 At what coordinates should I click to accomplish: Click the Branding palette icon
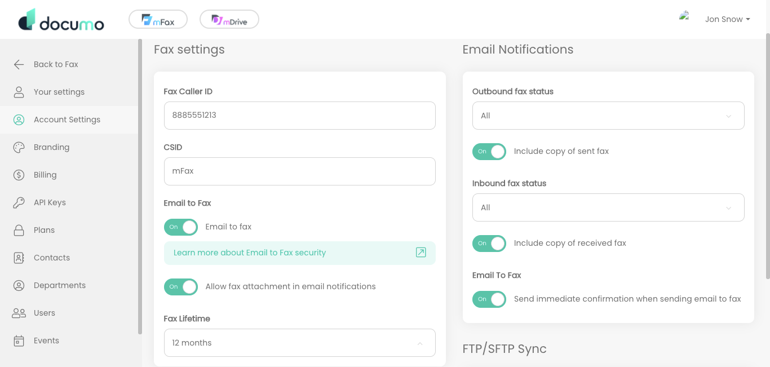point(19,147)
